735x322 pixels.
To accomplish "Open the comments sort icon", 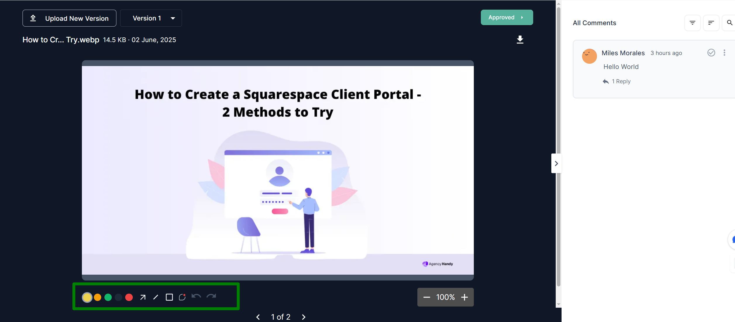I will 711,23.
